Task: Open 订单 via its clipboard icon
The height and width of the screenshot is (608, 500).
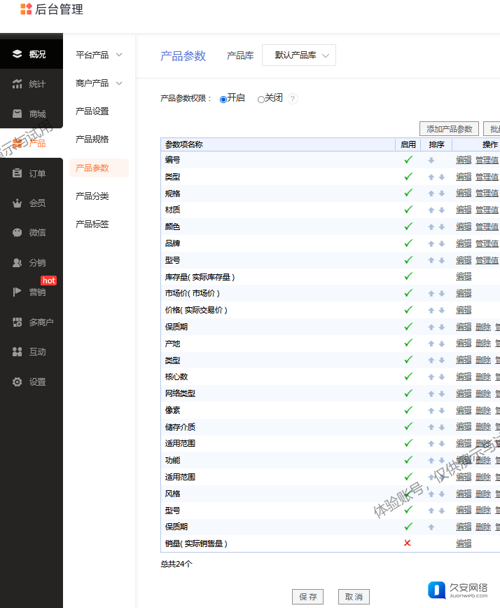Action: click(x=18, y=173)
